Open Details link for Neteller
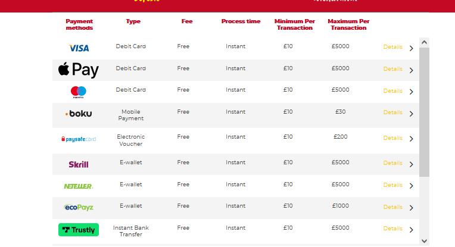 click(392, 185)
